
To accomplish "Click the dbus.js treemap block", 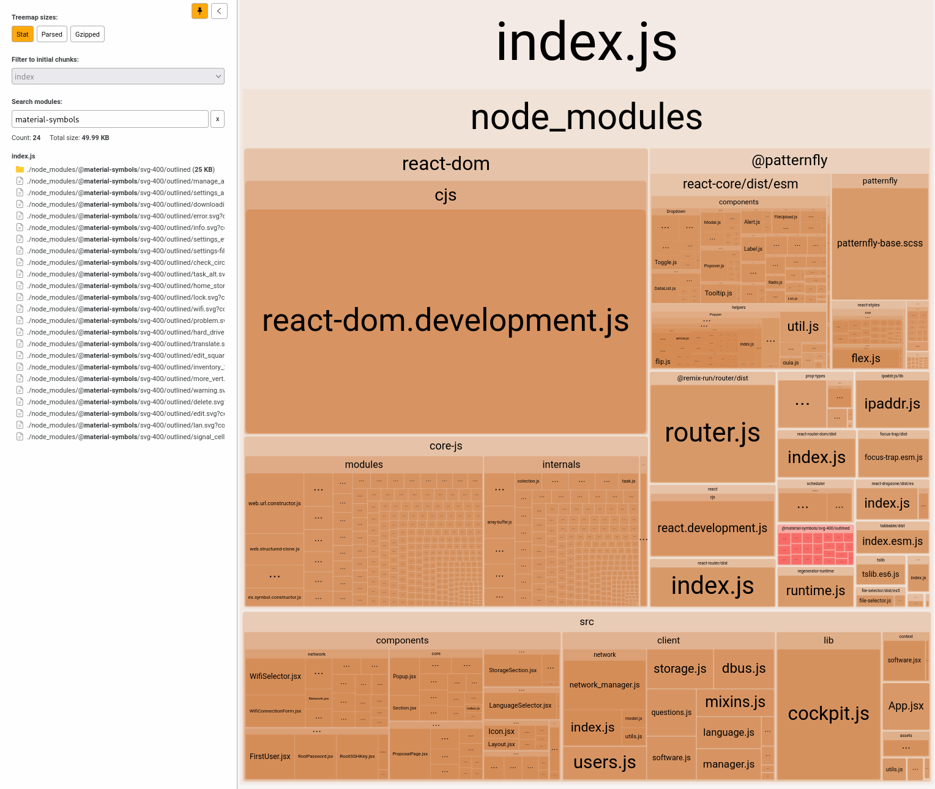I will click(744, 669).
